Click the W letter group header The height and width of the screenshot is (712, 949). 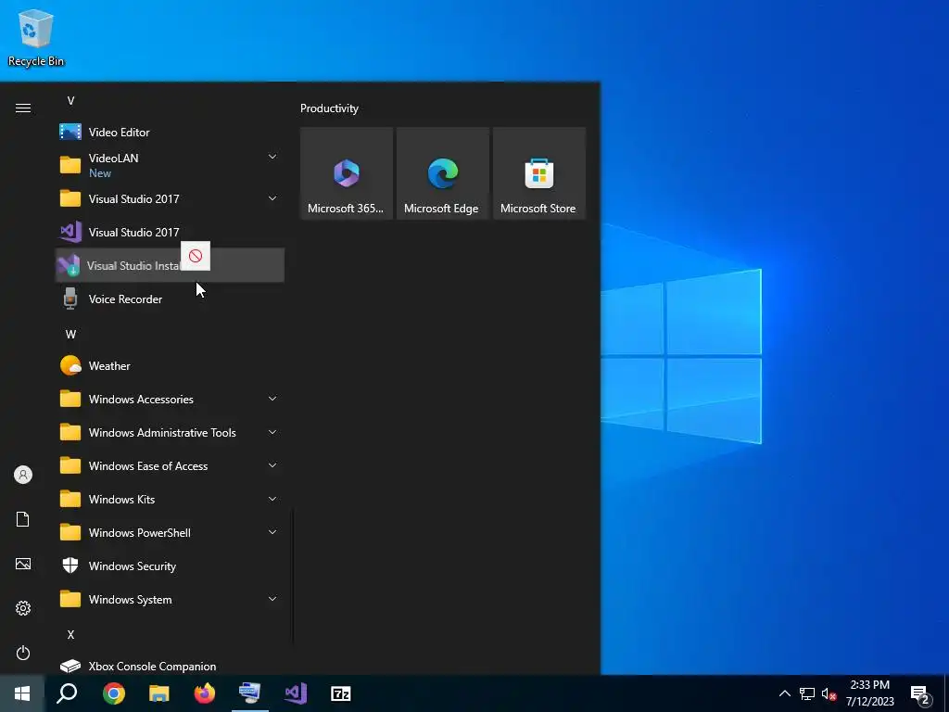click(70, 334)
